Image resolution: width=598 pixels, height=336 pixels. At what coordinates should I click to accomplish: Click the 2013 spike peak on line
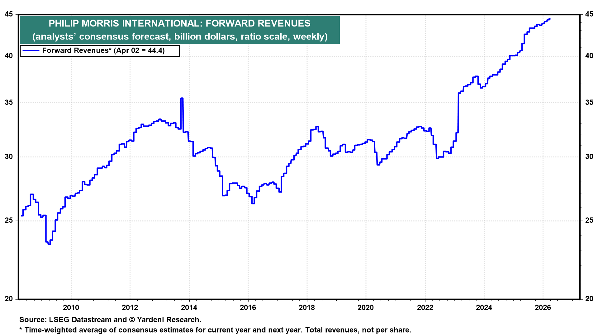tap(182, 98)
